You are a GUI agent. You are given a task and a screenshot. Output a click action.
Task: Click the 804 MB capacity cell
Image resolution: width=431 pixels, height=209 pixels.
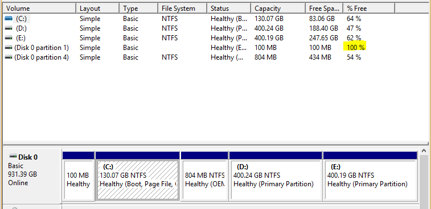[265, 57]
